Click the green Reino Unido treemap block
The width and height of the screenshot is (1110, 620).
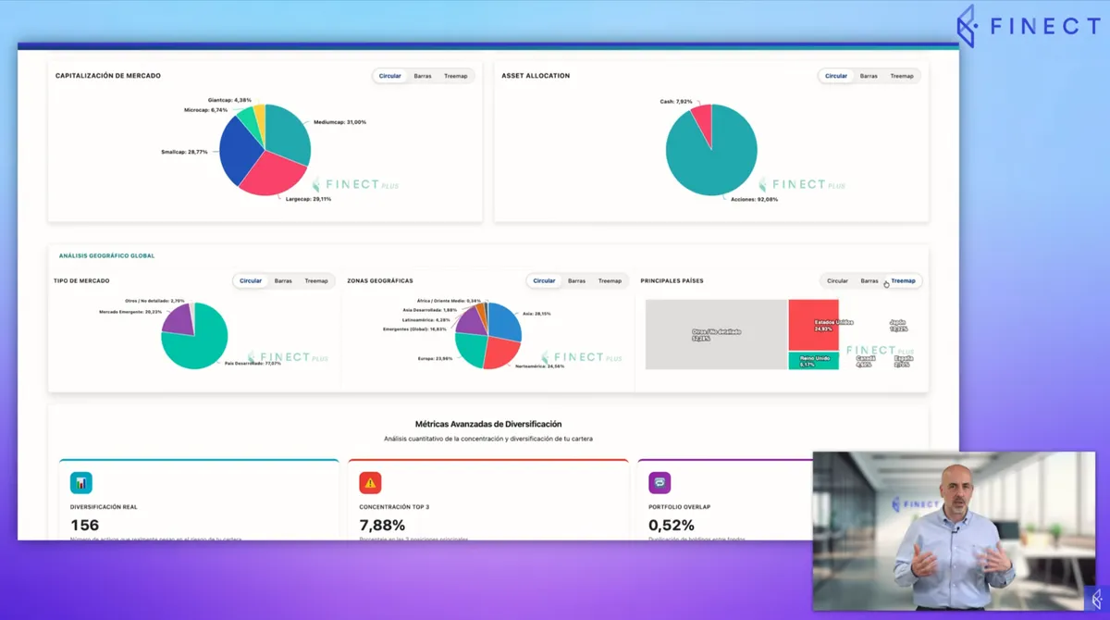[x=813, y=361]
